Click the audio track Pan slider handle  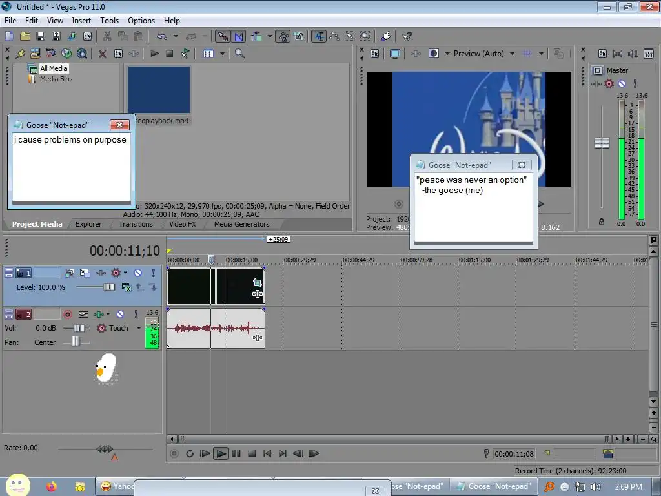click(76, 342)
